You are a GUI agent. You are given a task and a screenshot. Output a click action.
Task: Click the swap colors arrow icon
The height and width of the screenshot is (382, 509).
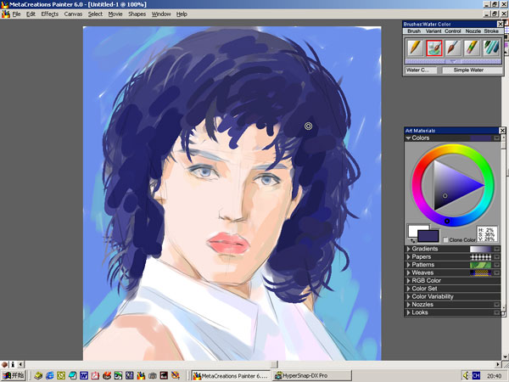point(412,241)
